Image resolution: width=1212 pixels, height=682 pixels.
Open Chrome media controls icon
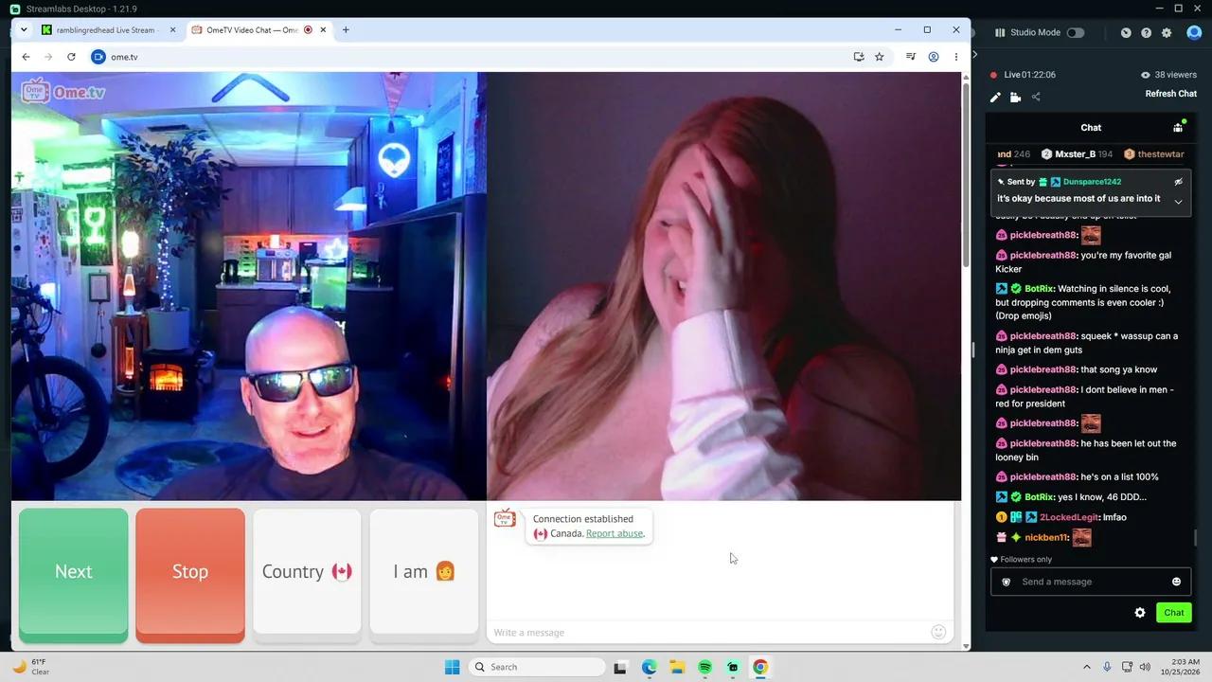tap(910, 57)
